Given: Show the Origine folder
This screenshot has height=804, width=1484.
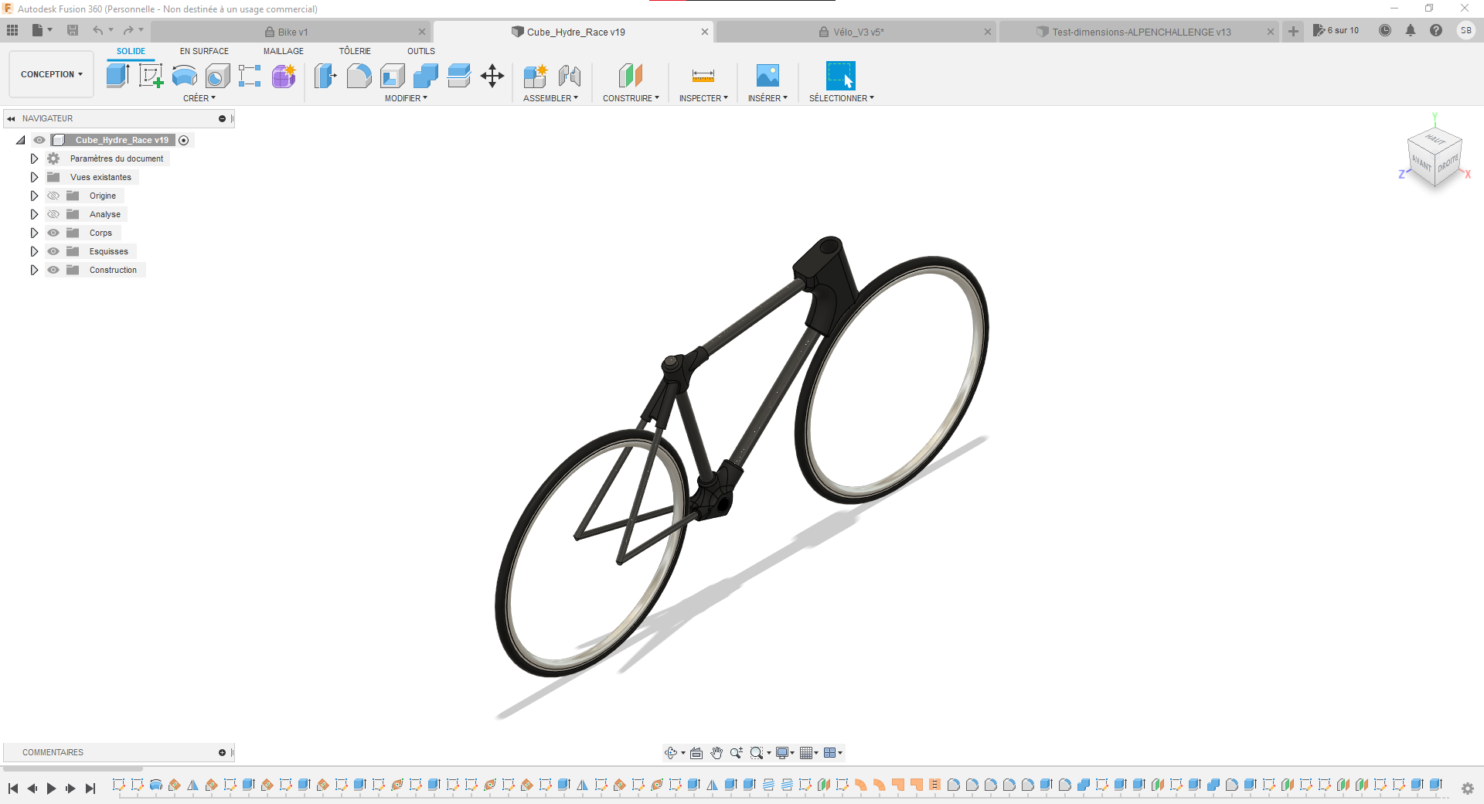Looking at the screenshot, I should click(x=53, y=196).
